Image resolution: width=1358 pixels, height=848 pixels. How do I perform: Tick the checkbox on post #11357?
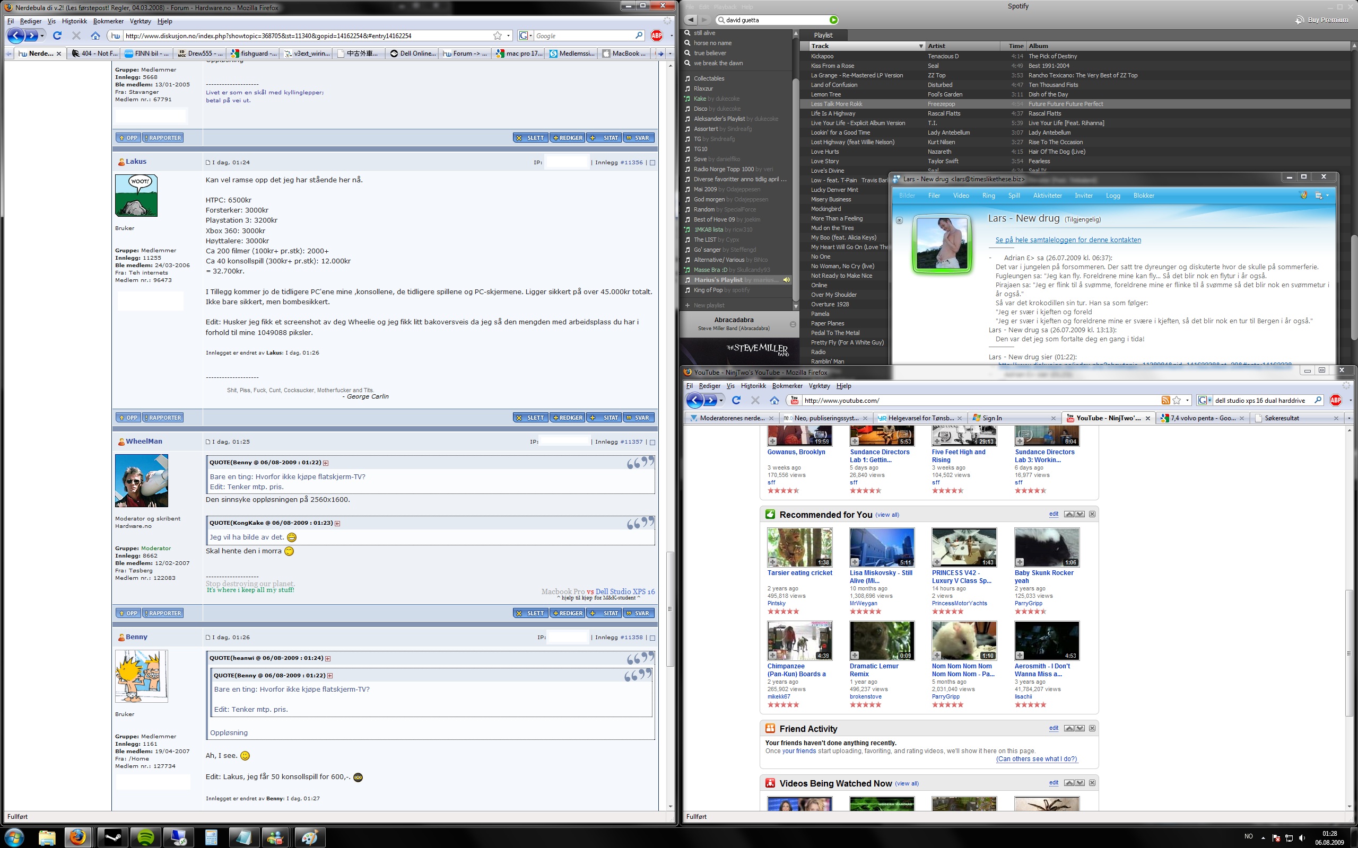click(652, 442)
